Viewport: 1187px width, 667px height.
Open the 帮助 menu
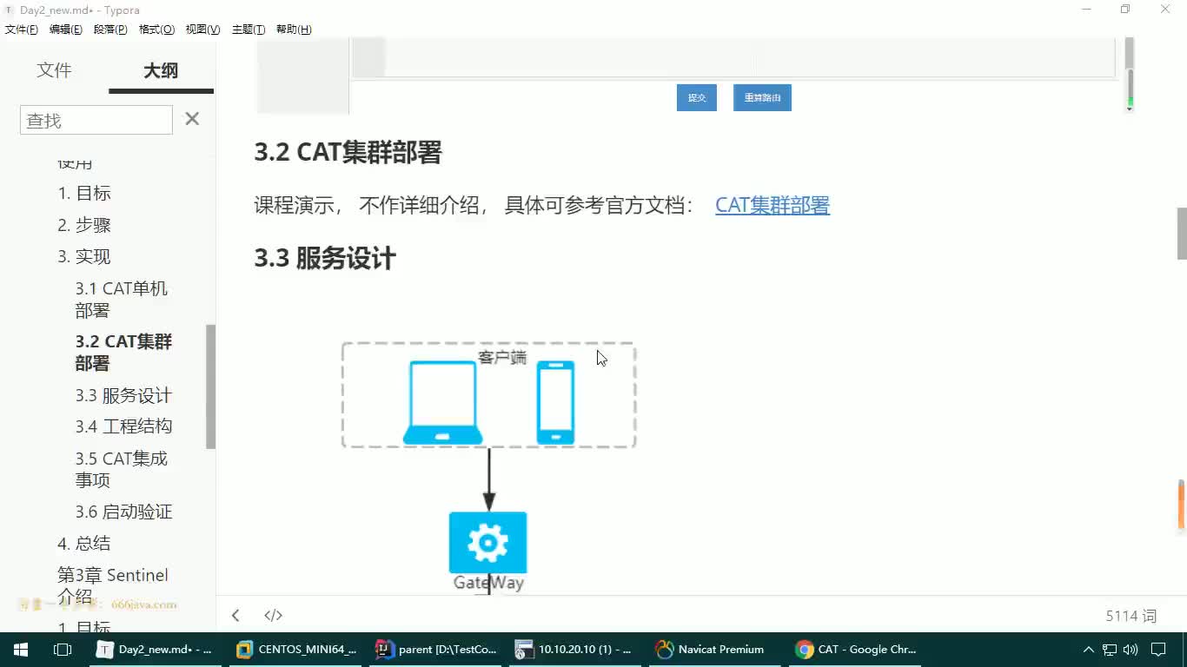coord(294,30)
